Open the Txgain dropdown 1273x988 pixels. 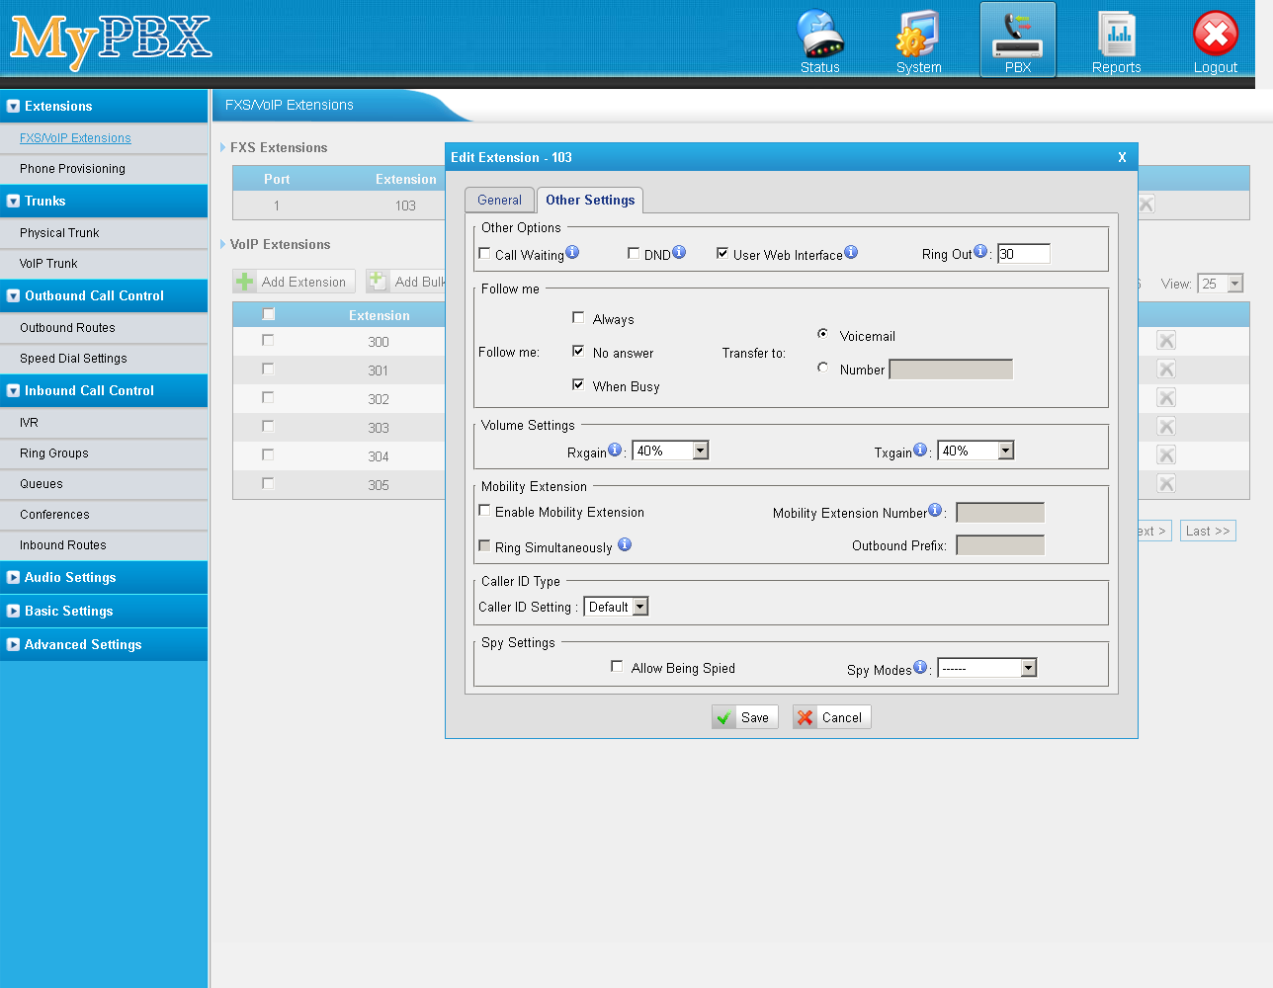[976, 451]
